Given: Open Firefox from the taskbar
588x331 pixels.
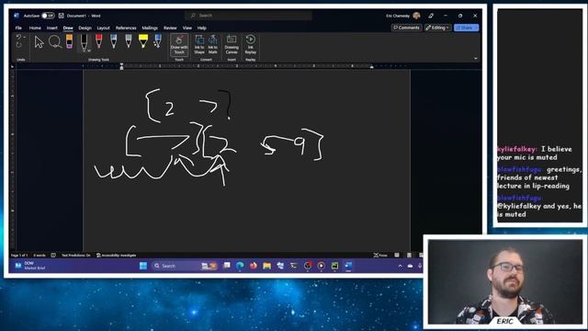Looking at the screenshot, I should tap(254, 266).
